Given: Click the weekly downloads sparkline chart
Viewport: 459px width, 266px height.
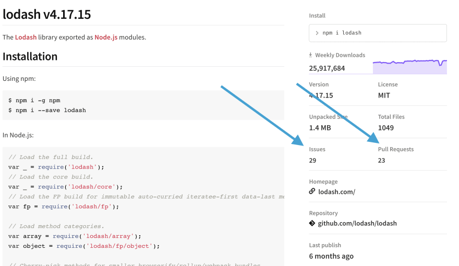Looking at the screenshot, I should (x=410, y=66).
